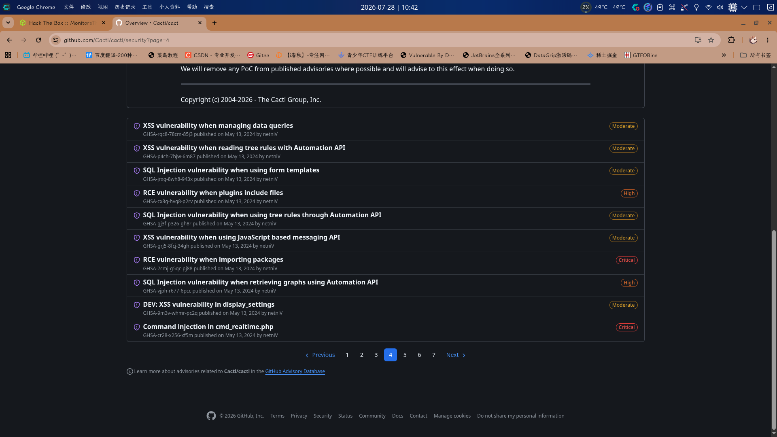Open the DataGrip激活码 bookmark
This screenshot has width=777, height=437.
tap(551, 55)
